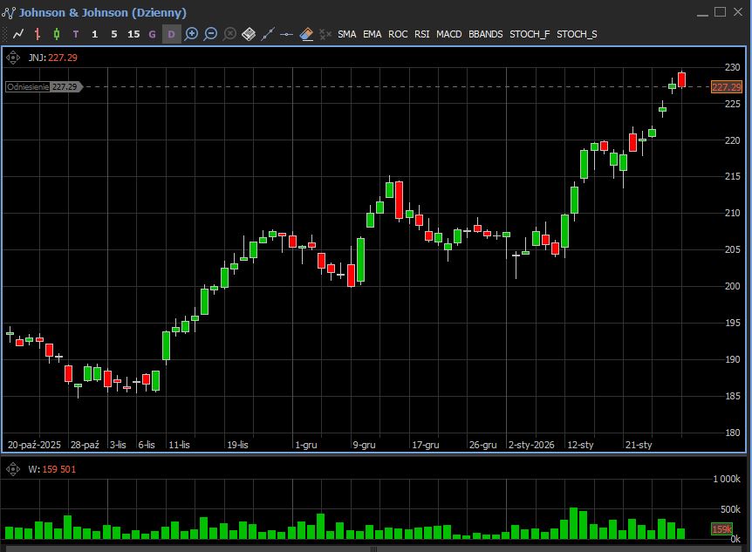Add the SMA indicator
Screen dimensions: 752x552
[x=347, y=34]
